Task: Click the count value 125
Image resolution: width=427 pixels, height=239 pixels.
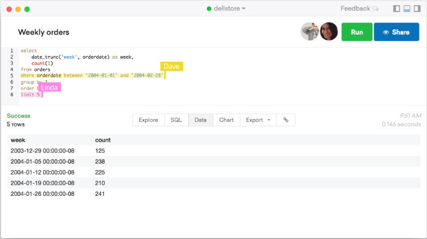Action: (x=100, y=150)
